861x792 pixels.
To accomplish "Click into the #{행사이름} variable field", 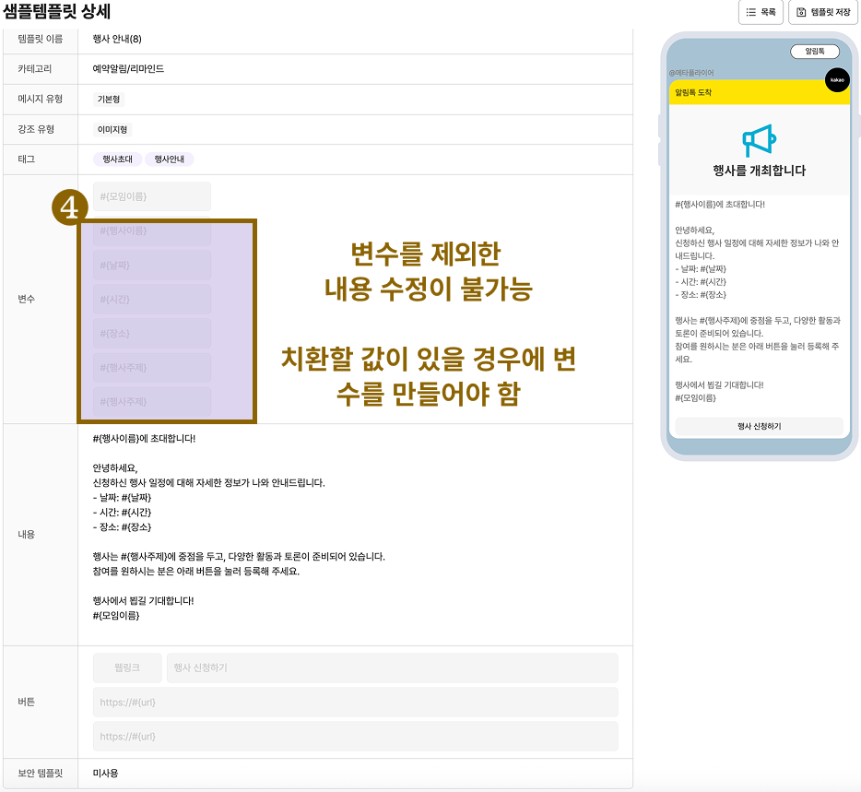I will tap(151, 231).
